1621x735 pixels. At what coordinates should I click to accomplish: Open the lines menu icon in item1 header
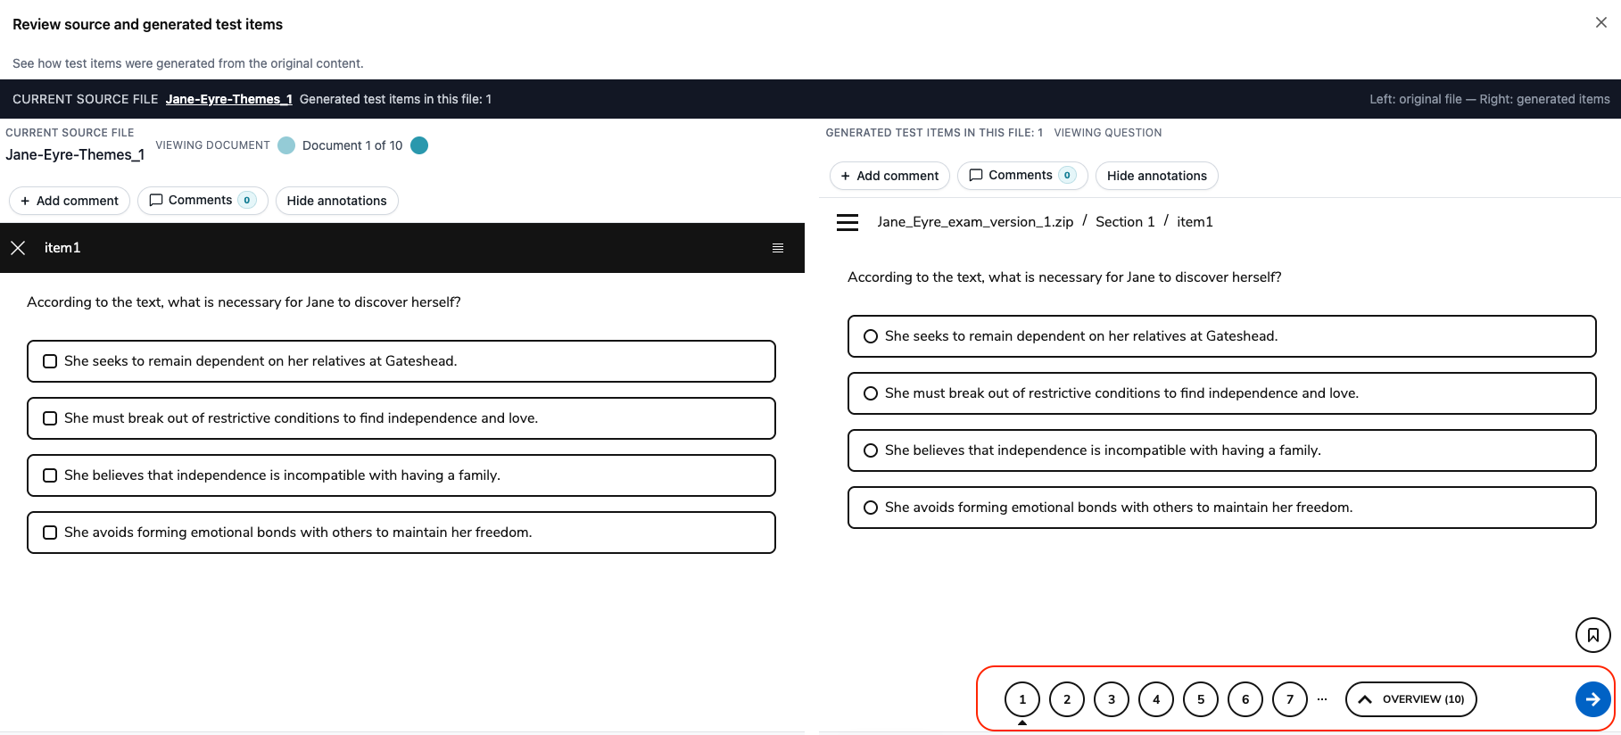click(778, 248)
